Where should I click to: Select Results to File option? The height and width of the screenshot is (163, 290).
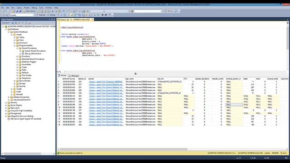[90, 15]
